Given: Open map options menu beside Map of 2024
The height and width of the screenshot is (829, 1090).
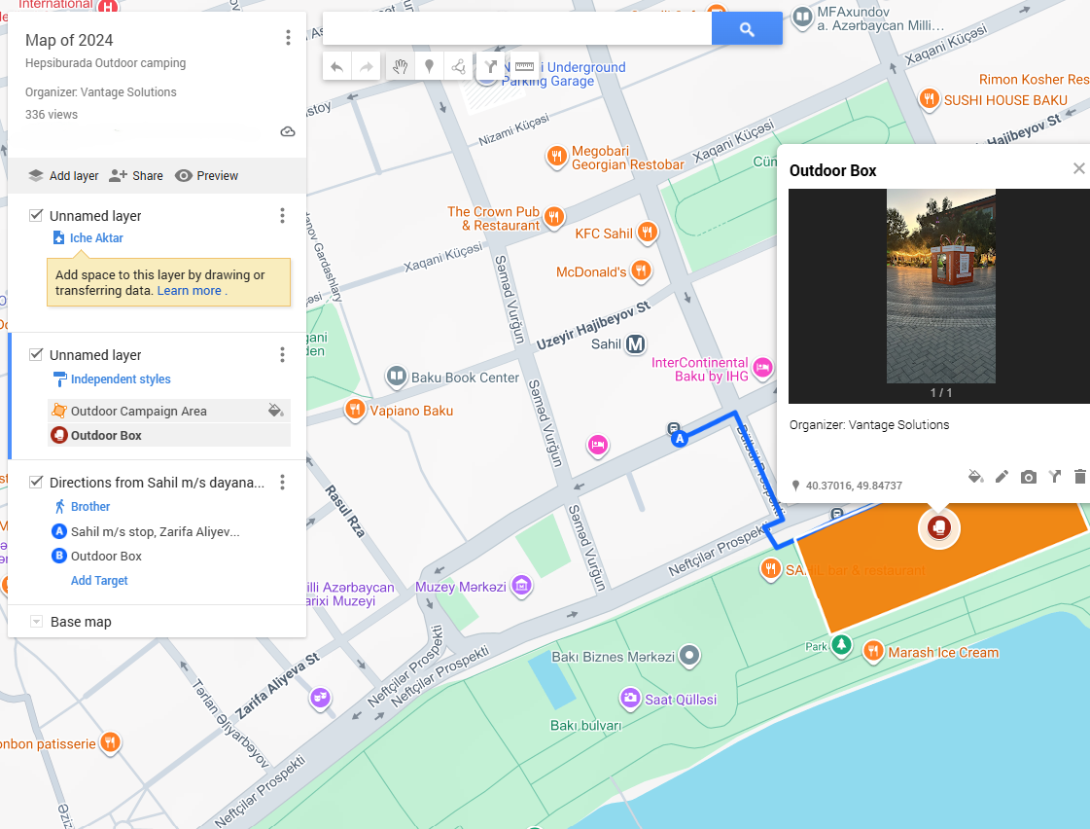Looking at the screenshot, I should pyautogui.click(x=288, y=38).
